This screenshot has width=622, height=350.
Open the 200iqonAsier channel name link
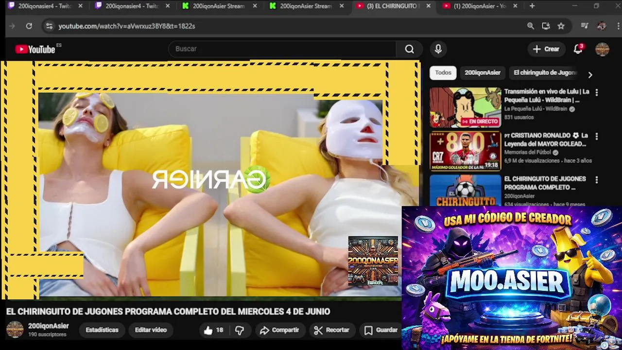[49, 326]
